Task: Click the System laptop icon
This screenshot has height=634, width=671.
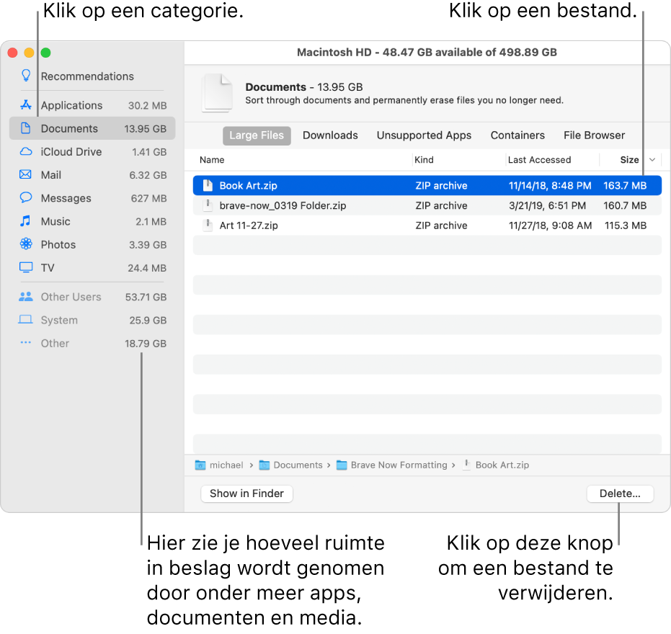Action: [x=26, y=320]
